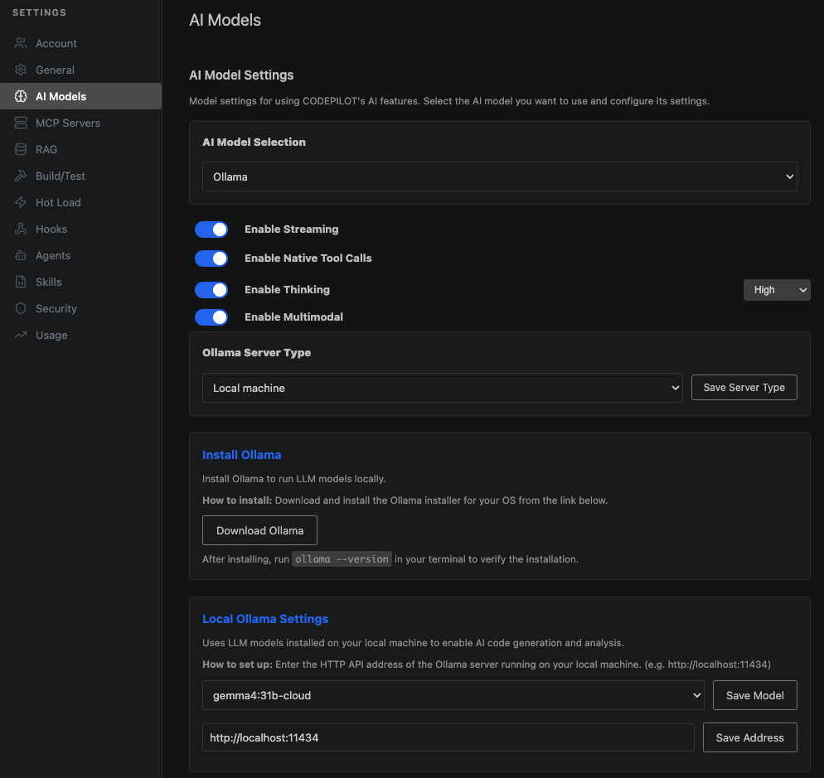
Task: Select MCP Servers label in sidebar
Action: coord(68,123)
